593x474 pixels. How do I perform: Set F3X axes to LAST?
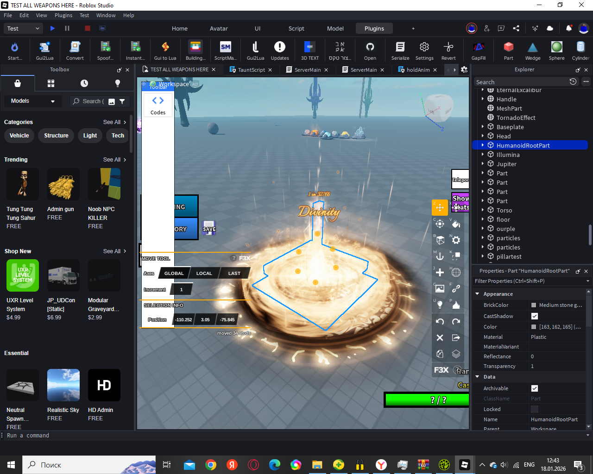point(234,273)
